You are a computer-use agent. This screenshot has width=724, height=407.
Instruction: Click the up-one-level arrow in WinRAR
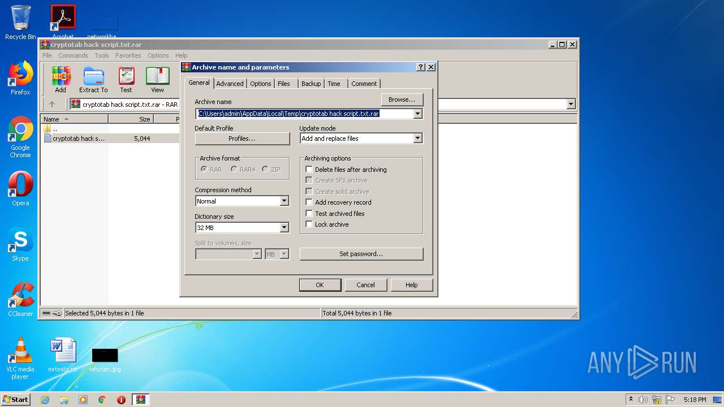tap(52, 104)
